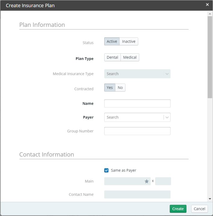Screen dimensions: 213x216
Task: Click the vertical scrollbar thumb
Action: [x=210, y=57]
